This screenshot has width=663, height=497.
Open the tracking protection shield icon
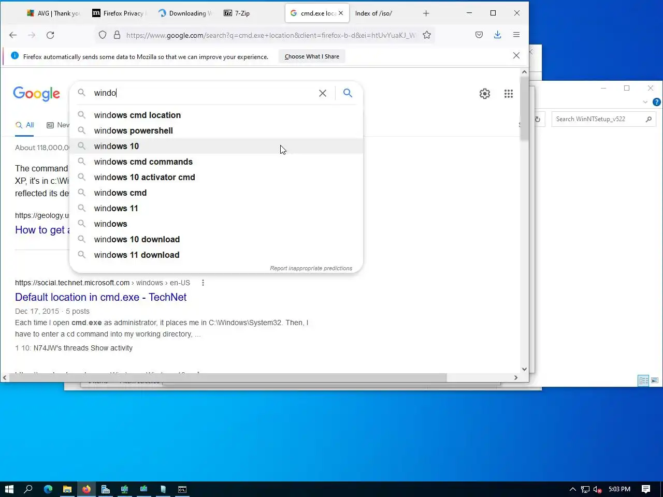pos(103,35)
